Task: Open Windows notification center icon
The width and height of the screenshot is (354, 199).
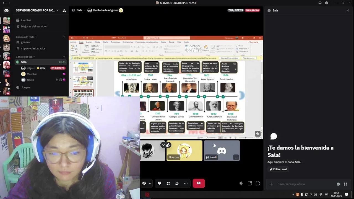Action: point(346,195)
